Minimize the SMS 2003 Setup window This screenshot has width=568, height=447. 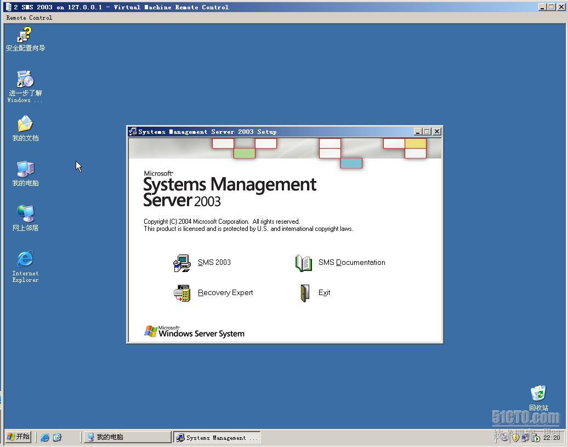point(418,132)
